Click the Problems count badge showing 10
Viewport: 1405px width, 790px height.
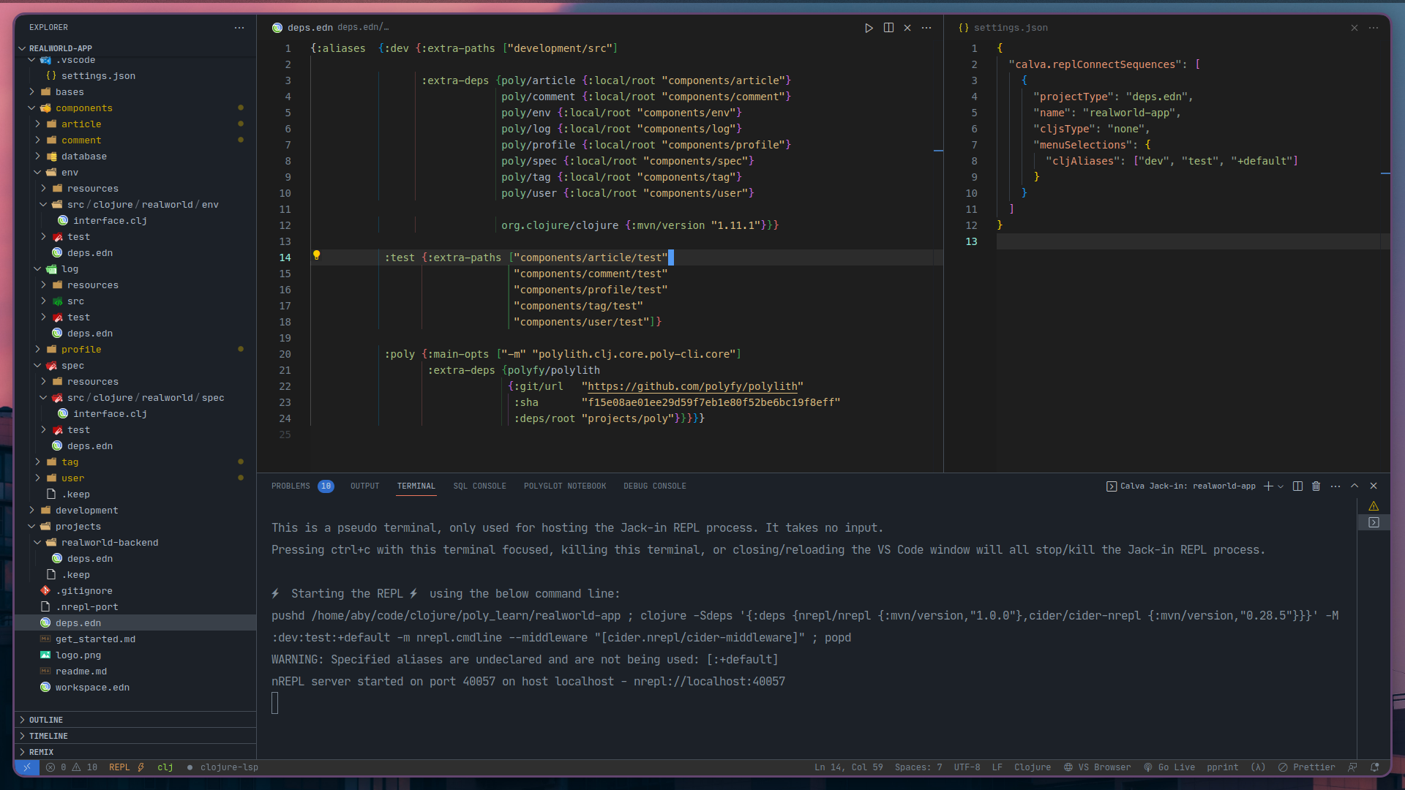pos(323,485)
